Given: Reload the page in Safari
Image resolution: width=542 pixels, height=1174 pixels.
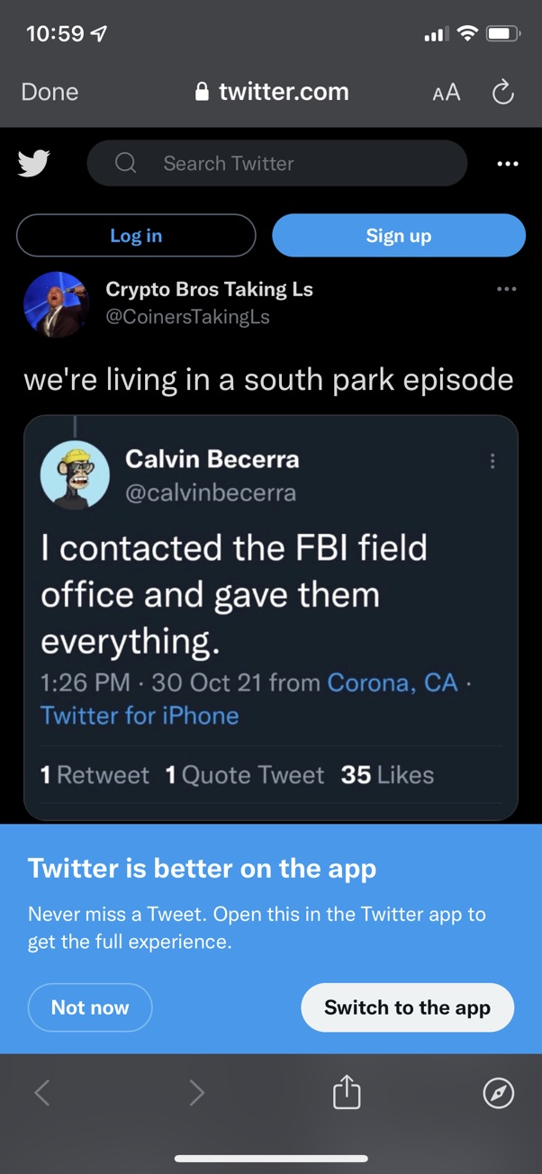Looking at the screenshot, I should pyautogui.click(x=502, y=92).
